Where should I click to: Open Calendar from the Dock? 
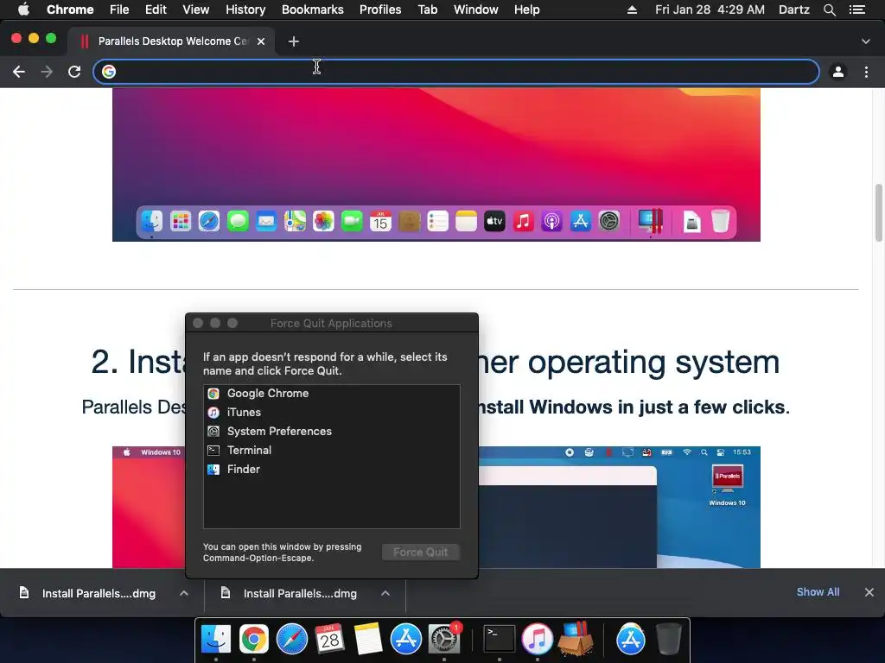pyautogui.click(x=329, y=639)
